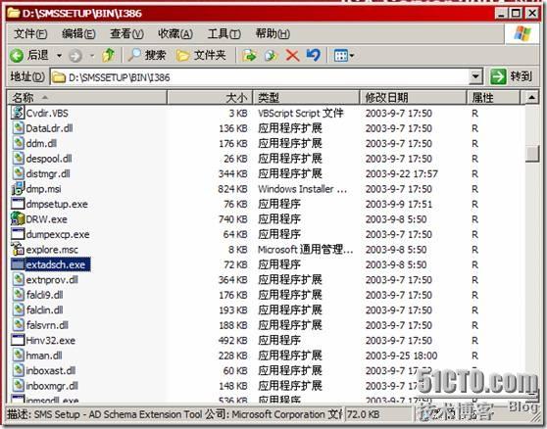Viewport: 547px width, 429px height.
Task: Go up one folder level
Action: [x=108, y=55]
